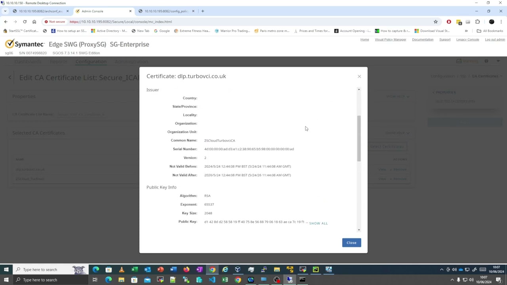Click the blue Close button
Image resolution: width=507 pixels, height=285 pixels.
[351, 243]
